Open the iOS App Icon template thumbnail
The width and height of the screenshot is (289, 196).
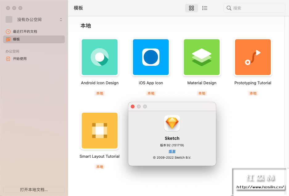151,57
